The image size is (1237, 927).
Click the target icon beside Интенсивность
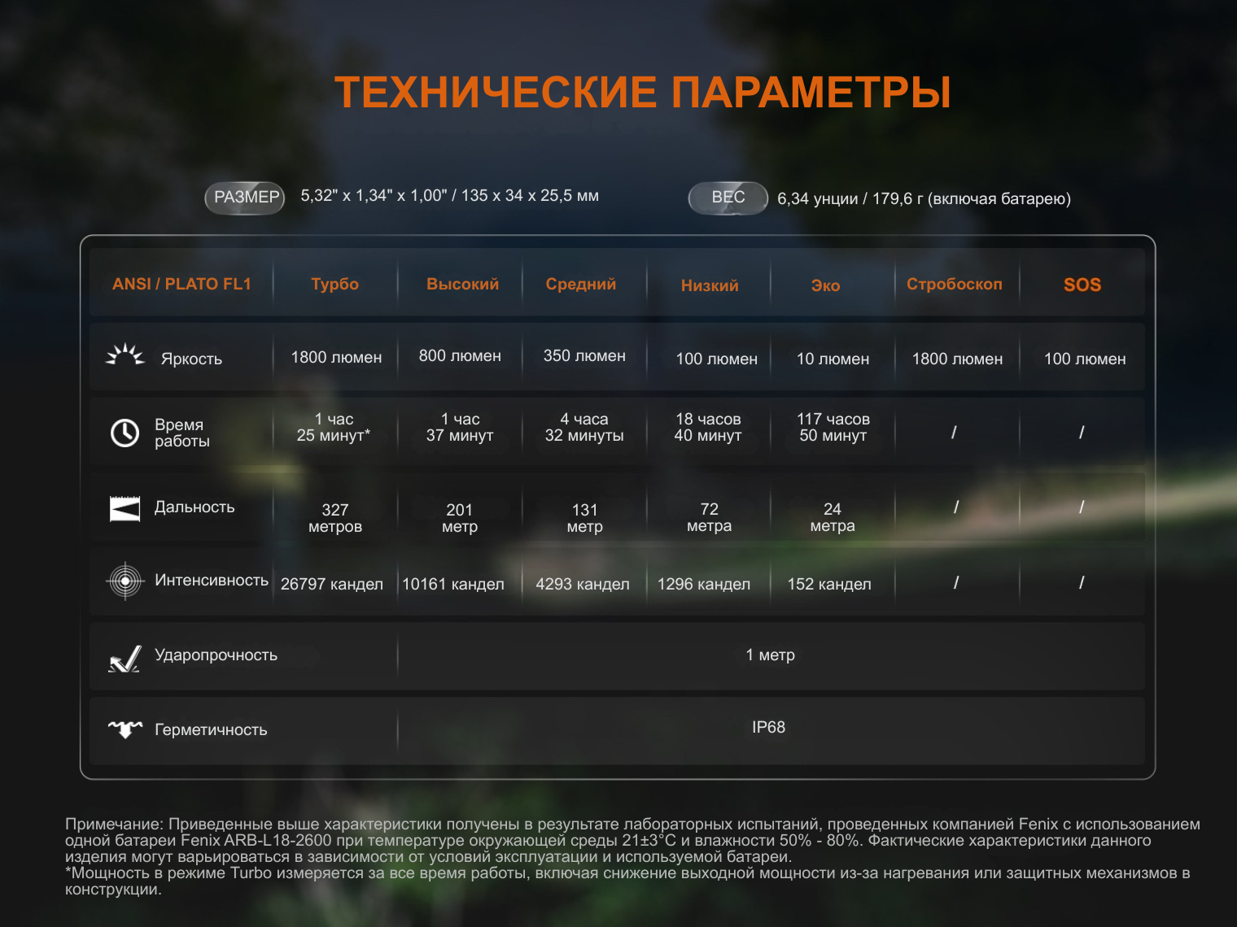125,581
